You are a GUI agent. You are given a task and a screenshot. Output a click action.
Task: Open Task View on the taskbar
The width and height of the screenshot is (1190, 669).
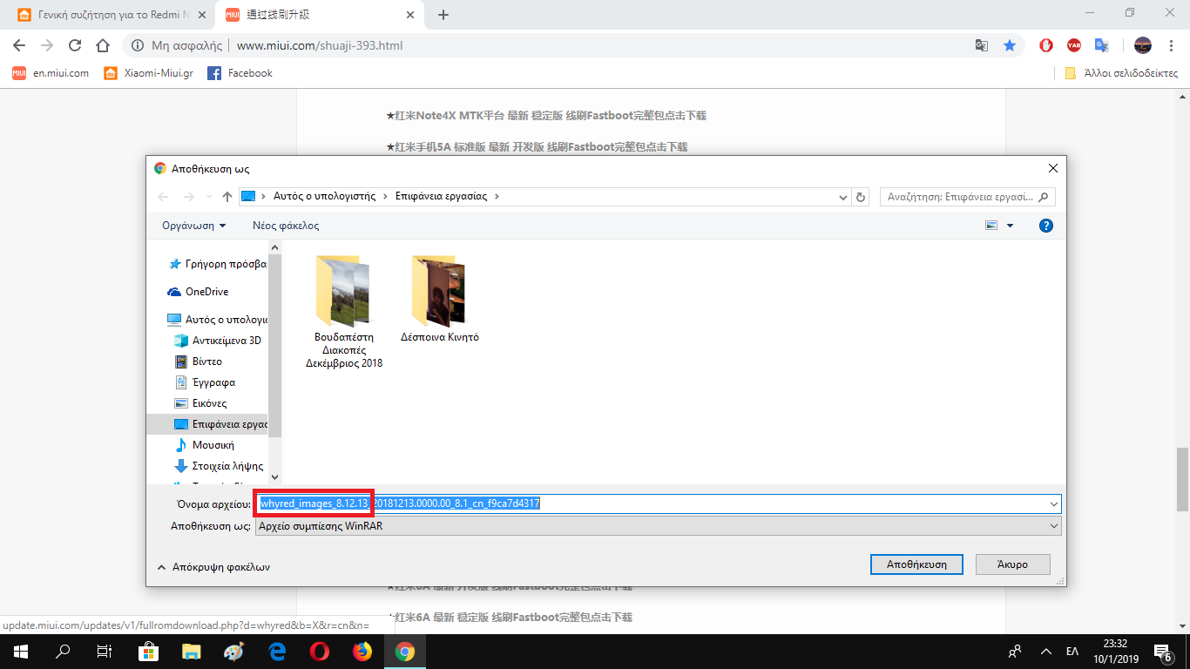[x=105, y=652]
